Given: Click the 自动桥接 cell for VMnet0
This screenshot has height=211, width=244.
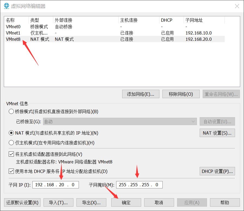Looking at the screenshot, I should point(64,27).
